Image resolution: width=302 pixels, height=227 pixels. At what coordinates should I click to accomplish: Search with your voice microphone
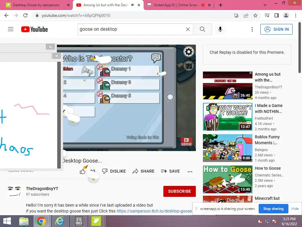coord(220,29)
